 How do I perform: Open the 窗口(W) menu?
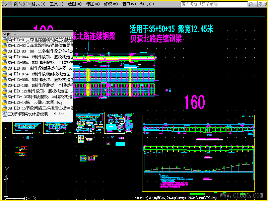click(129, 4)
